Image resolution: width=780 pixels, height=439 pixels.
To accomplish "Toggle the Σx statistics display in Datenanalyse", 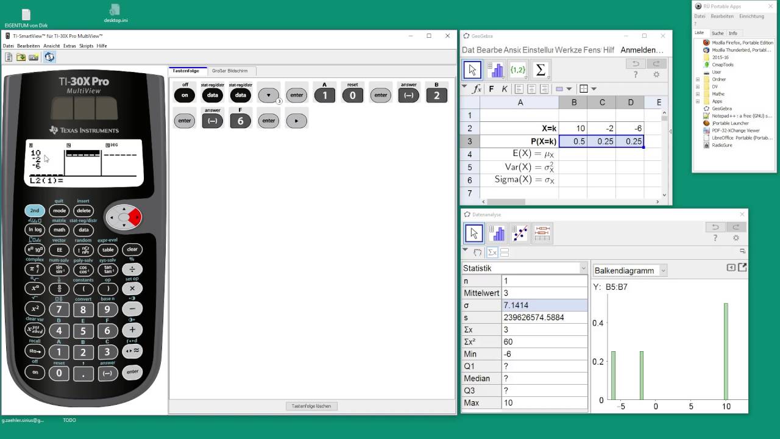I will click(492, 252).
